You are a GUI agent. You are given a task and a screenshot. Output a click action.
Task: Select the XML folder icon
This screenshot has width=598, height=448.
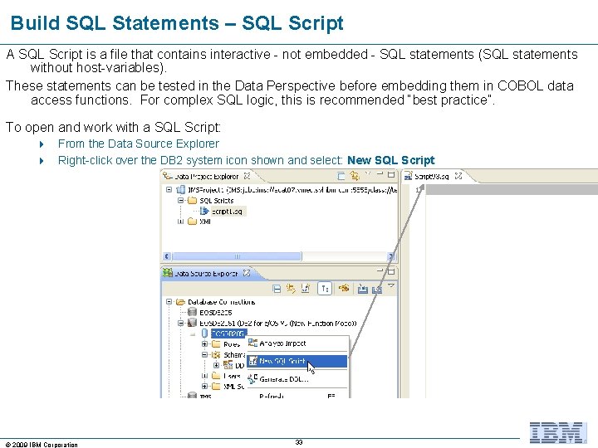point(192,222)
